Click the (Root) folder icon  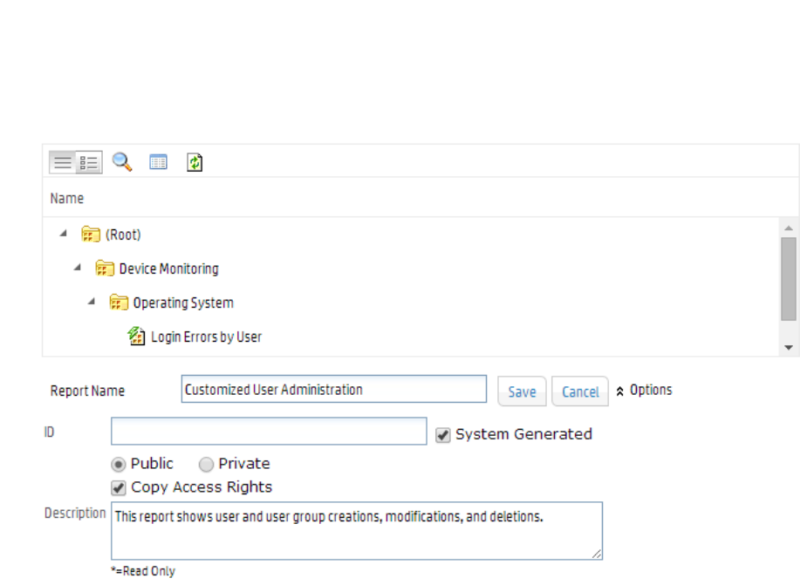[90, 235]
